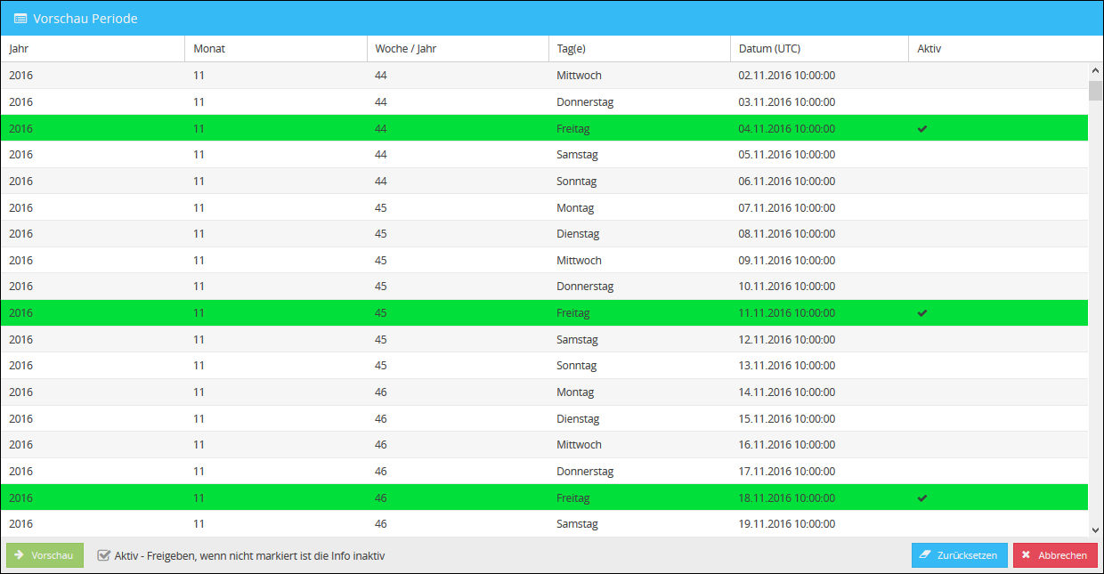Select the row dated 07.11.2016 Montag
Screen dimensions: 1104x574
pos(543,207)
